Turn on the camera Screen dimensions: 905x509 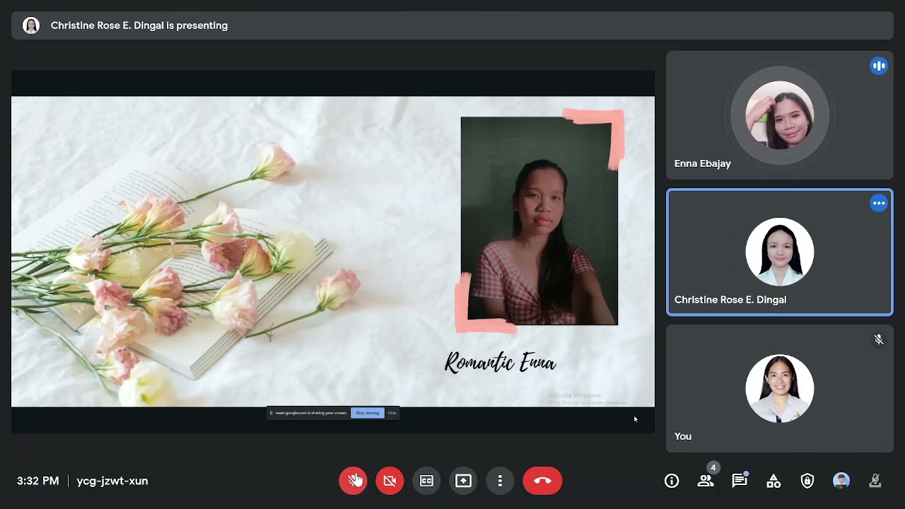click(390, 481)
